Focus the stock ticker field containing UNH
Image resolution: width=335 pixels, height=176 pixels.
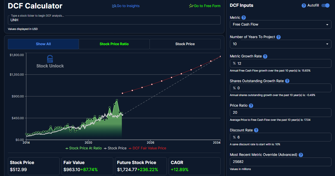tap(114, 20)
